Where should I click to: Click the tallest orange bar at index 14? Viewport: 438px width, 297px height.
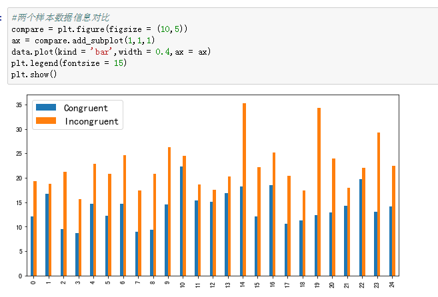(245, 190)
